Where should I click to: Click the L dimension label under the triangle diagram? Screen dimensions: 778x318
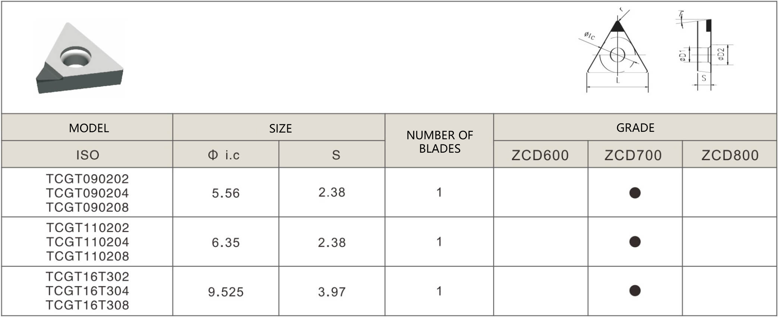(618, 80)
